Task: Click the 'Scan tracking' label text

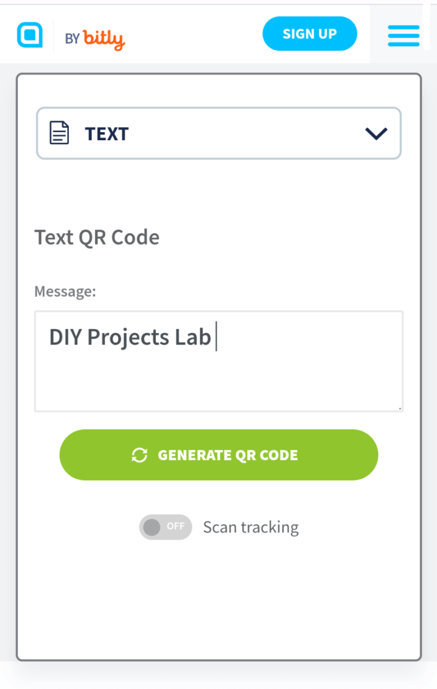Action: pos(250,527)
